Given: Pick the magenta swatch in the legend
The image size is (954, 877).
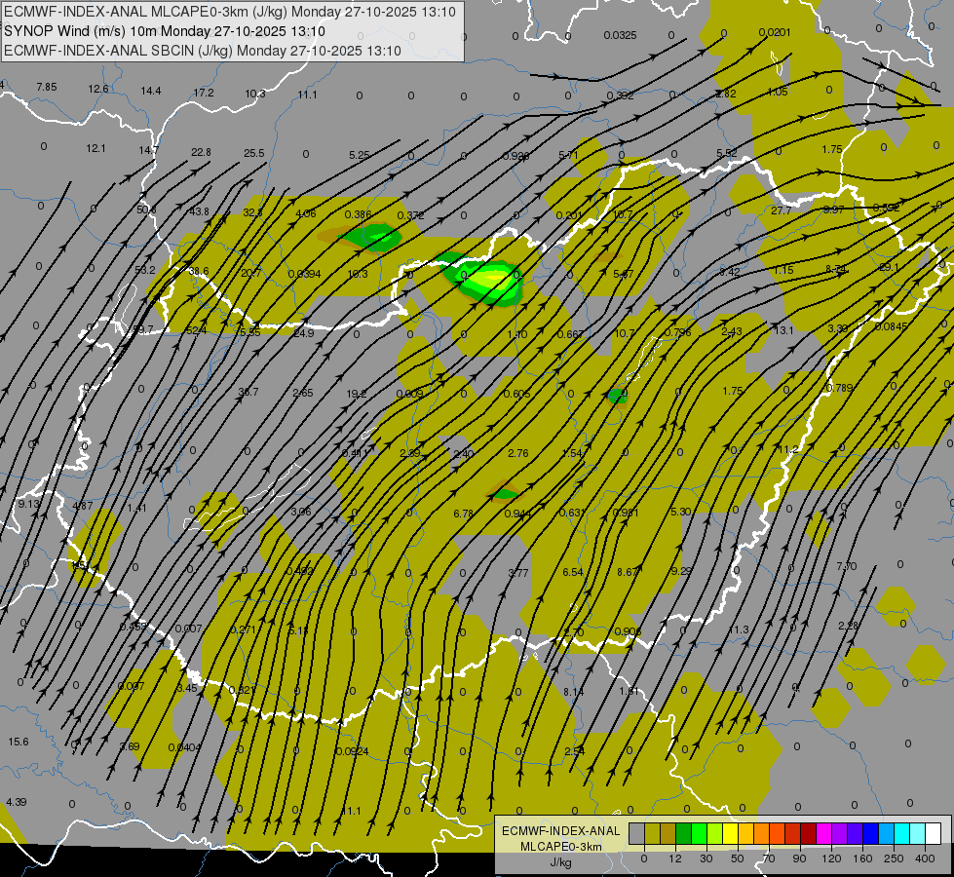Looking at the screenshot, I should 823,834.
